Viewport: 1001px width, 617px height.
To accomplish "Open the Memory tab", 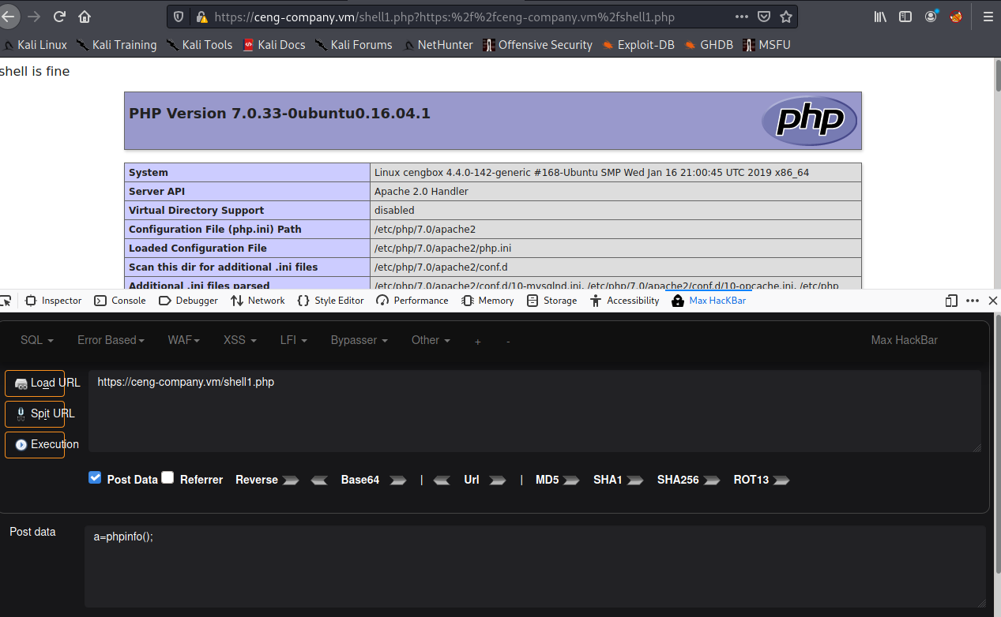I will (487, 301).
